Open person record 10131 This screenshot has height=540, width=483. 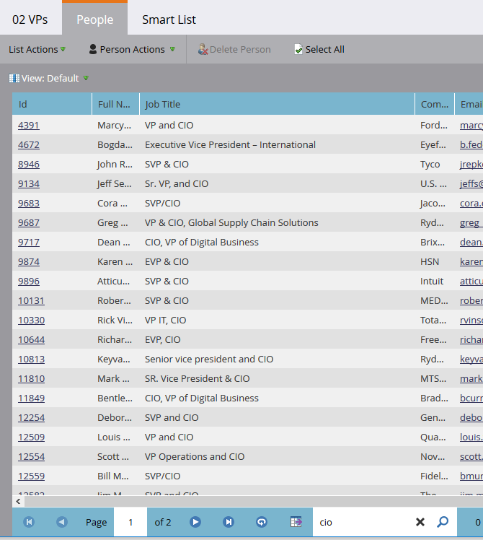click(x=31, y=300)
